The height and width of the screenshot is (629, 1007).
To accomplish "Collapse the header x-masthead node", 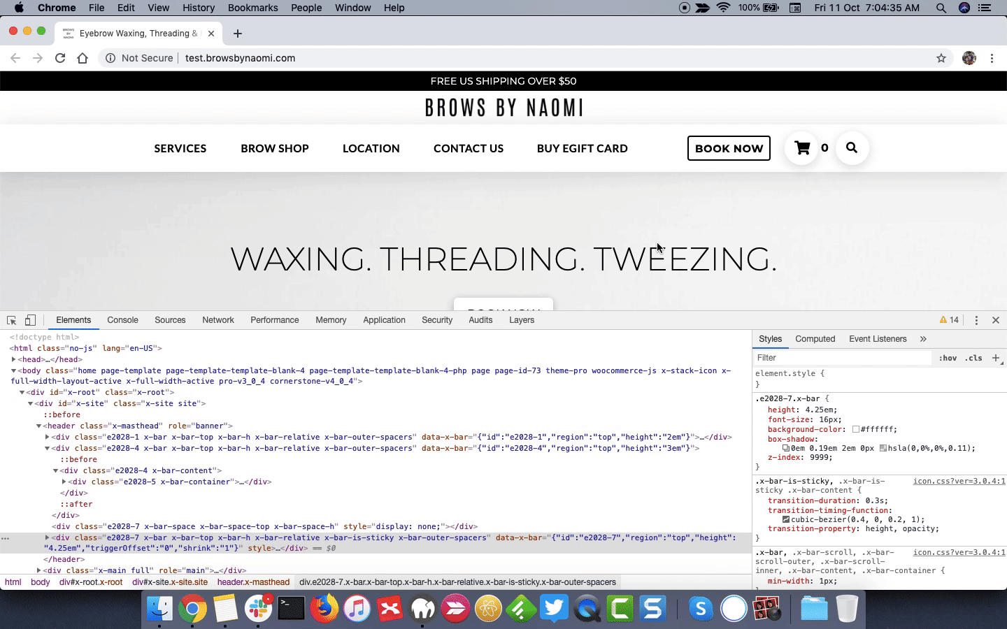I will click(39, 426).
